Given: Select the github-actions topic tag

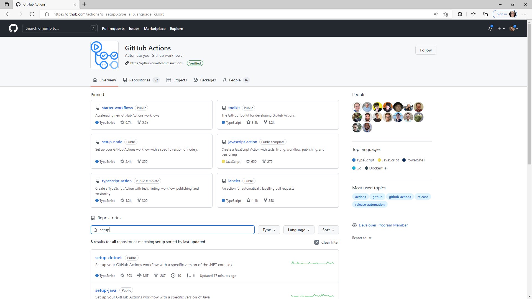Looking at the screenshot, I should (x=400, y=197).
